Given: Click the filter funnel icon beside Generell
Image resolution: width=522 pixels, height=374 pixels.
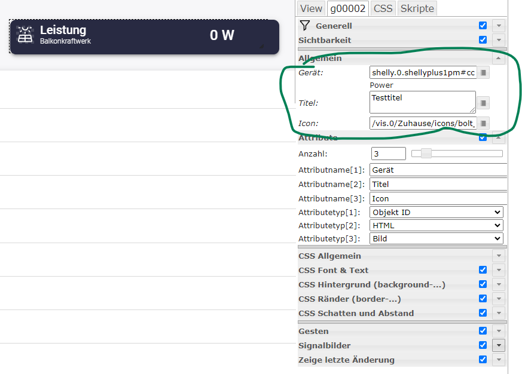Looking at the screenshot, I should 305,26.
